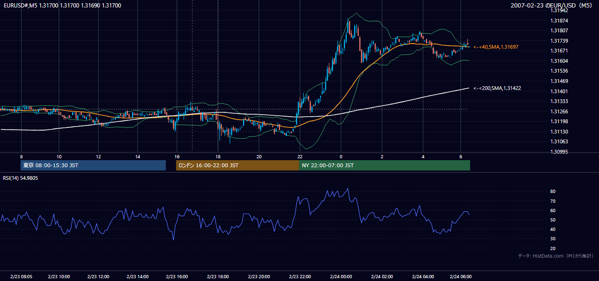Click price axis value 1.31739
599x281 pixels.
[x=559, y=41]
